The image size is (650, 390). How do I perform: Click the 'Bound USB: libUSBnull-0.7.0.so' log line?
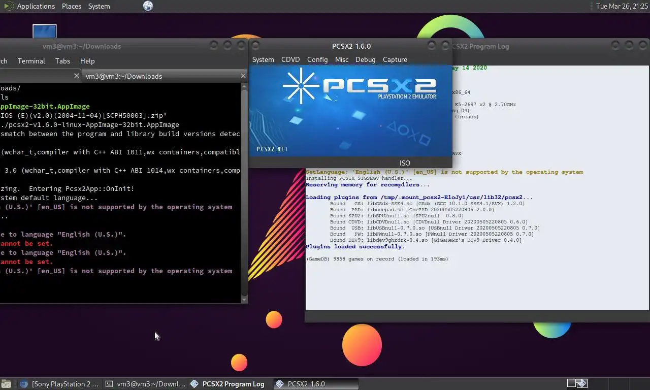[435, 228]
